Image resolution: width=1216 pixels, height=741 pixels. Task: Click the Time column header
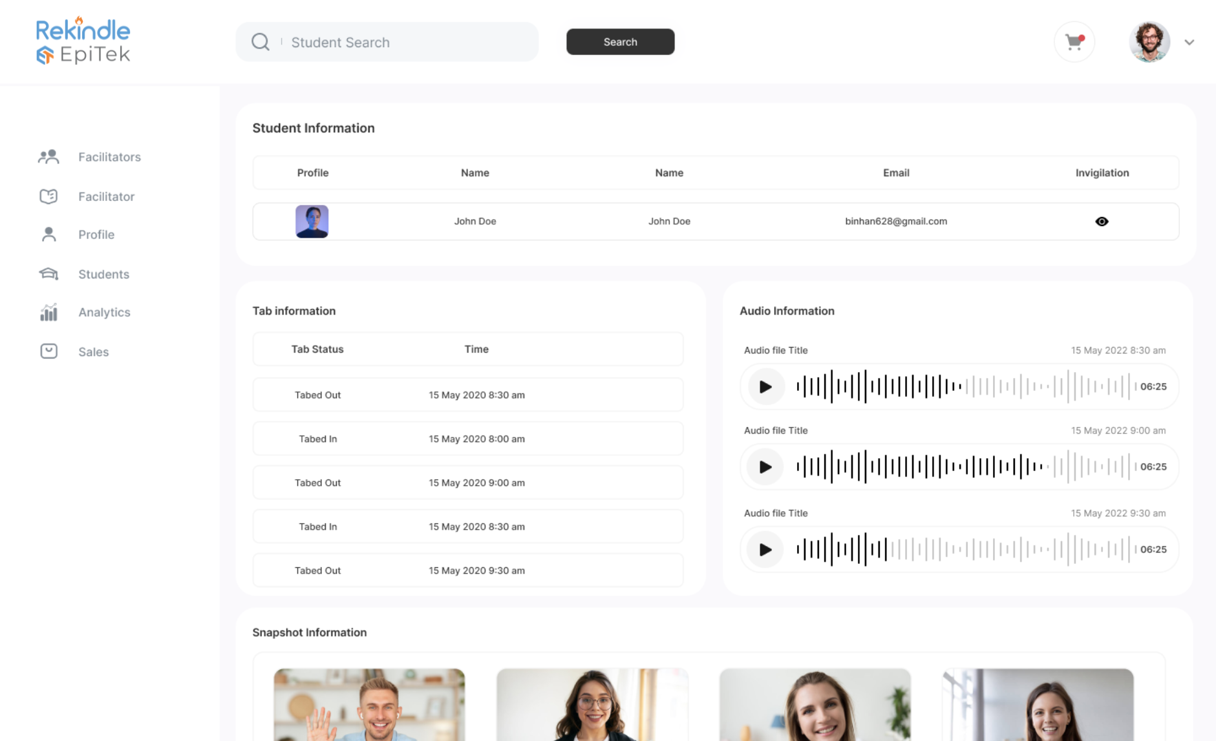pyautogui.click(x=476, y=349)
